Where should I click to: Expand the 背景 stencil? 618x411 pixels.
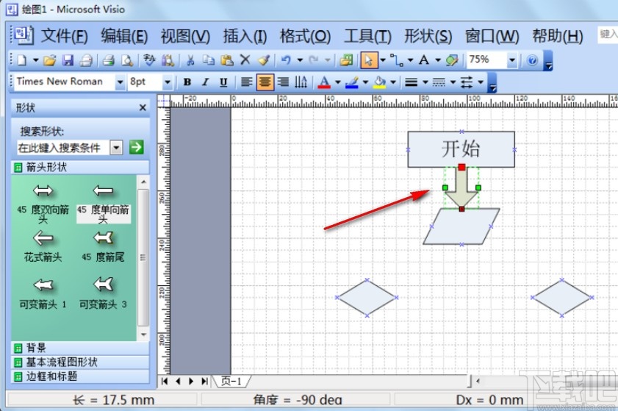click(80, 348)
